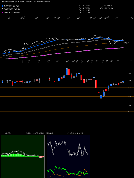
Task: Select the 'DOW PT: 103.04' legend text
Action: click(x=12, y=12)
